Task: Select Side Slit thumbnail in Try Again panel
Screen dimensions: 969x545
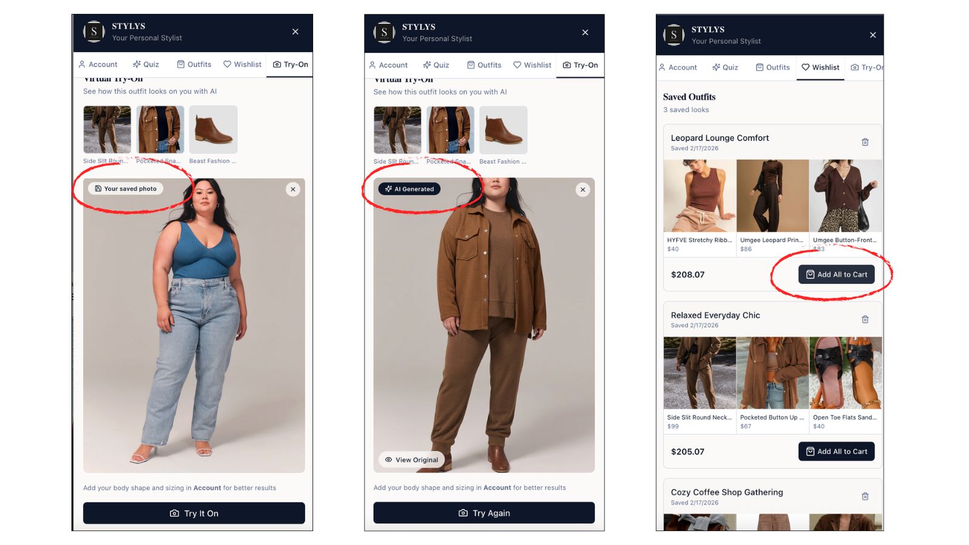Action: 397,130
